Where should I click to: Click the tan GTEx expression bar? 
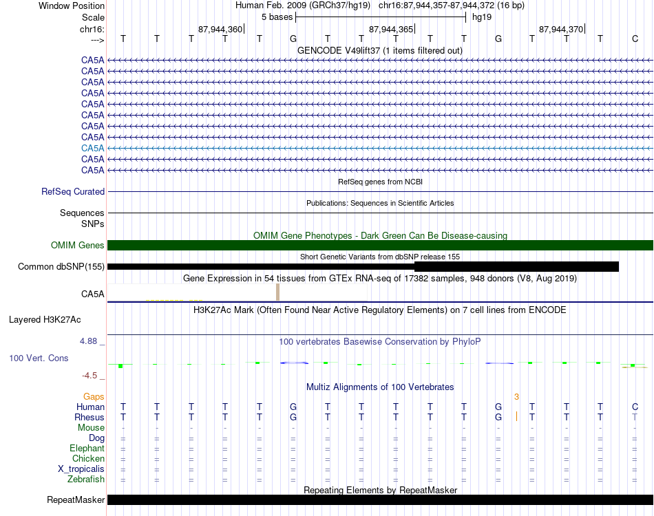point(278,292)
